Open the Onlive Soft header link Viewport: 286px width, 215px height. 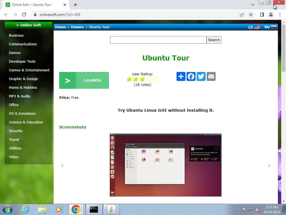(28, 25)
